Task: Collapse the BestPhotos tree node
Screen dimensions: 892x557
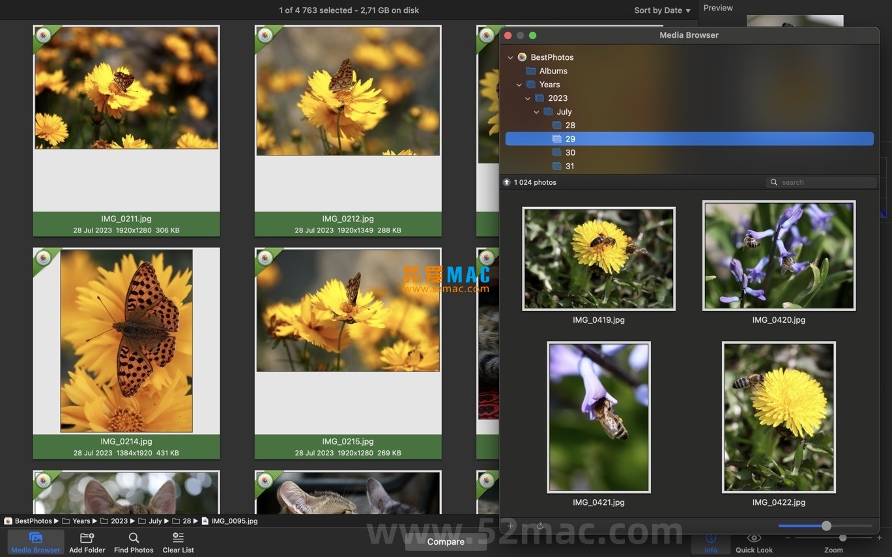Action: point(511,57)
